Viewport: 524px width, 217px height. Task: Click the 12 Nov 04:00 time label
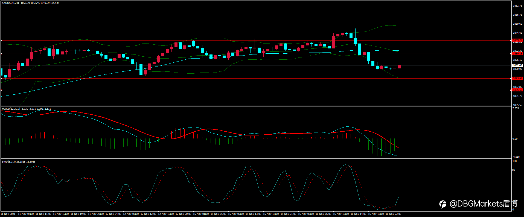click(x=113, y=214)
